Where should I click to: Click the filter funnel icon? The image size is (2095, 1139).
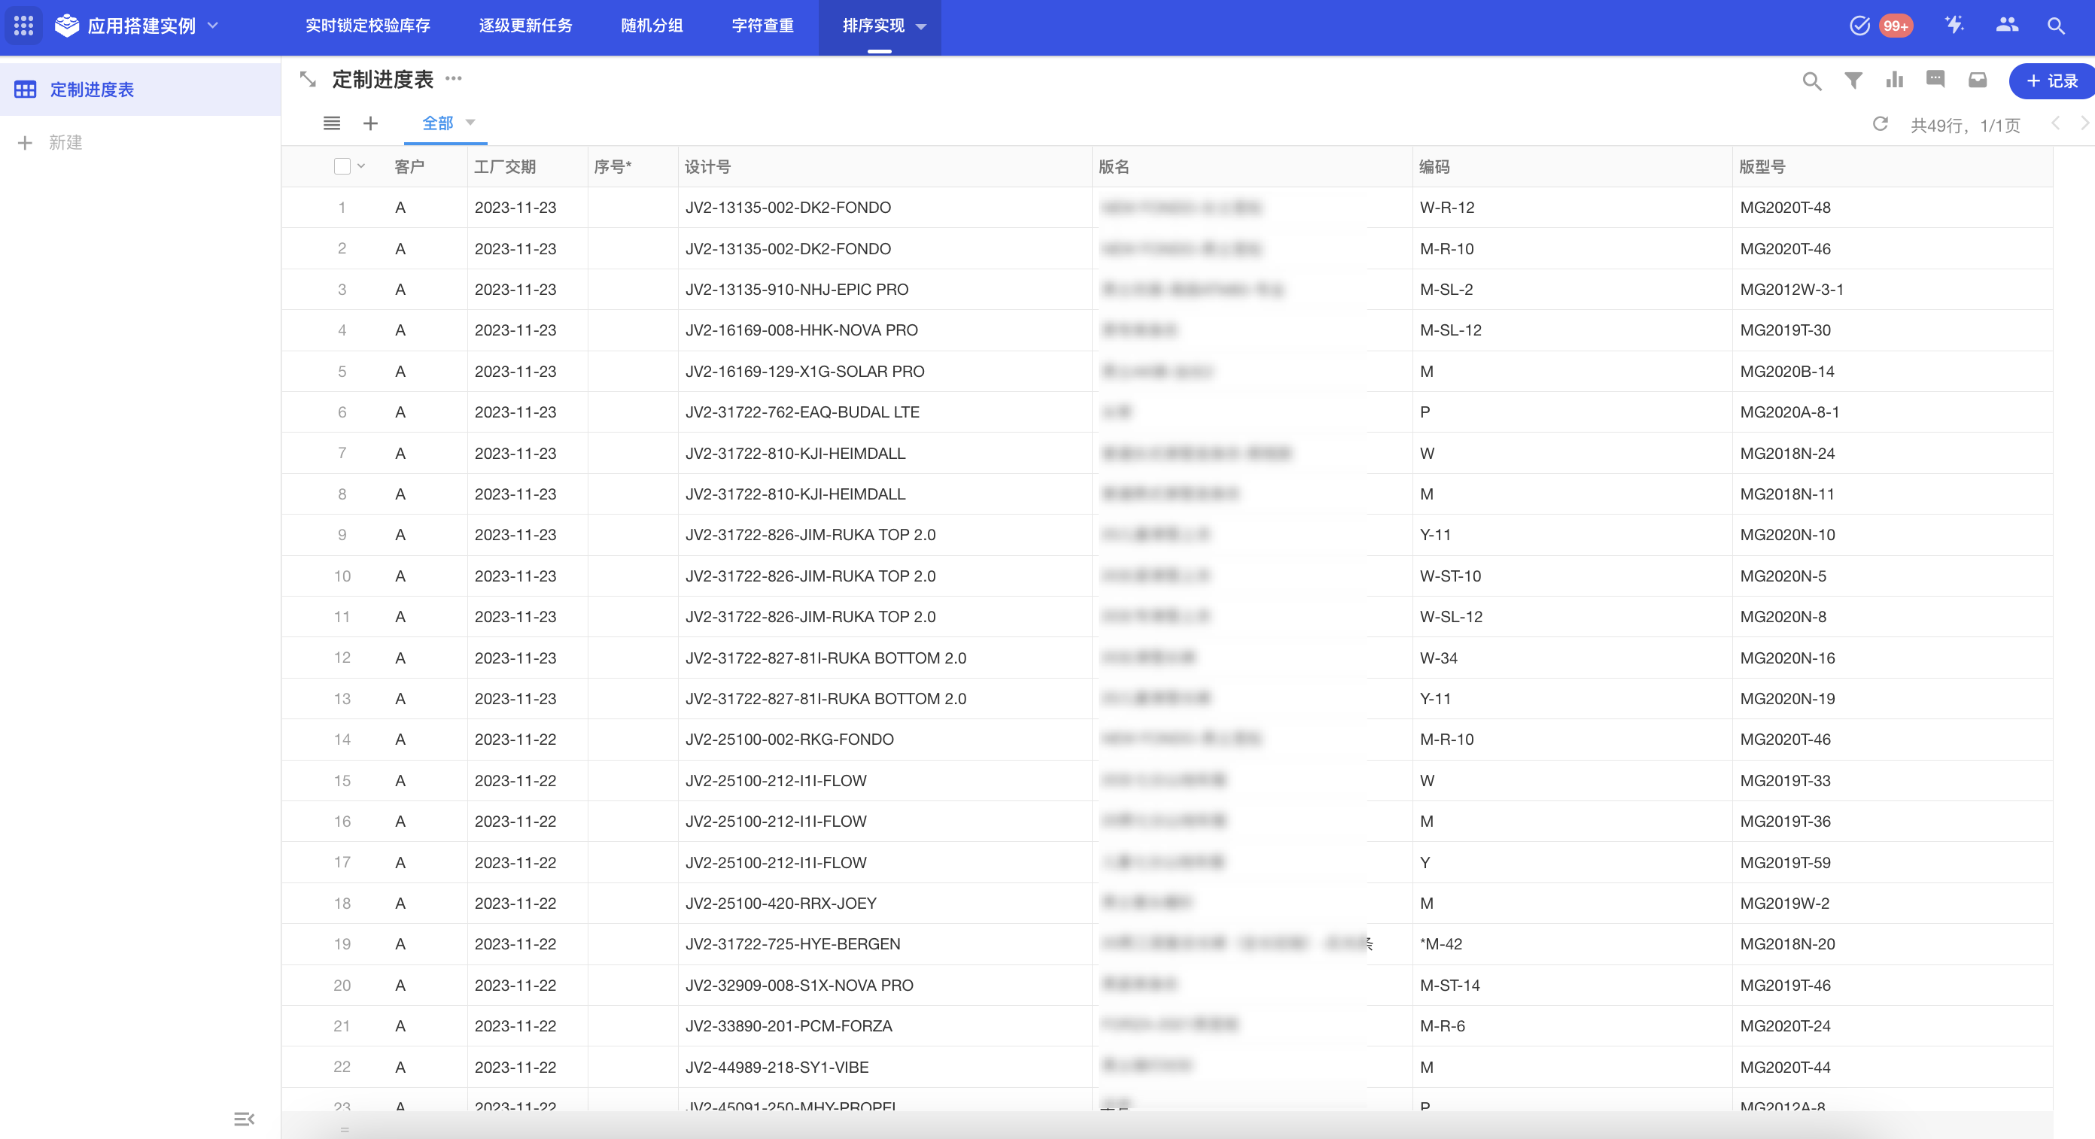coord(1853,80)
